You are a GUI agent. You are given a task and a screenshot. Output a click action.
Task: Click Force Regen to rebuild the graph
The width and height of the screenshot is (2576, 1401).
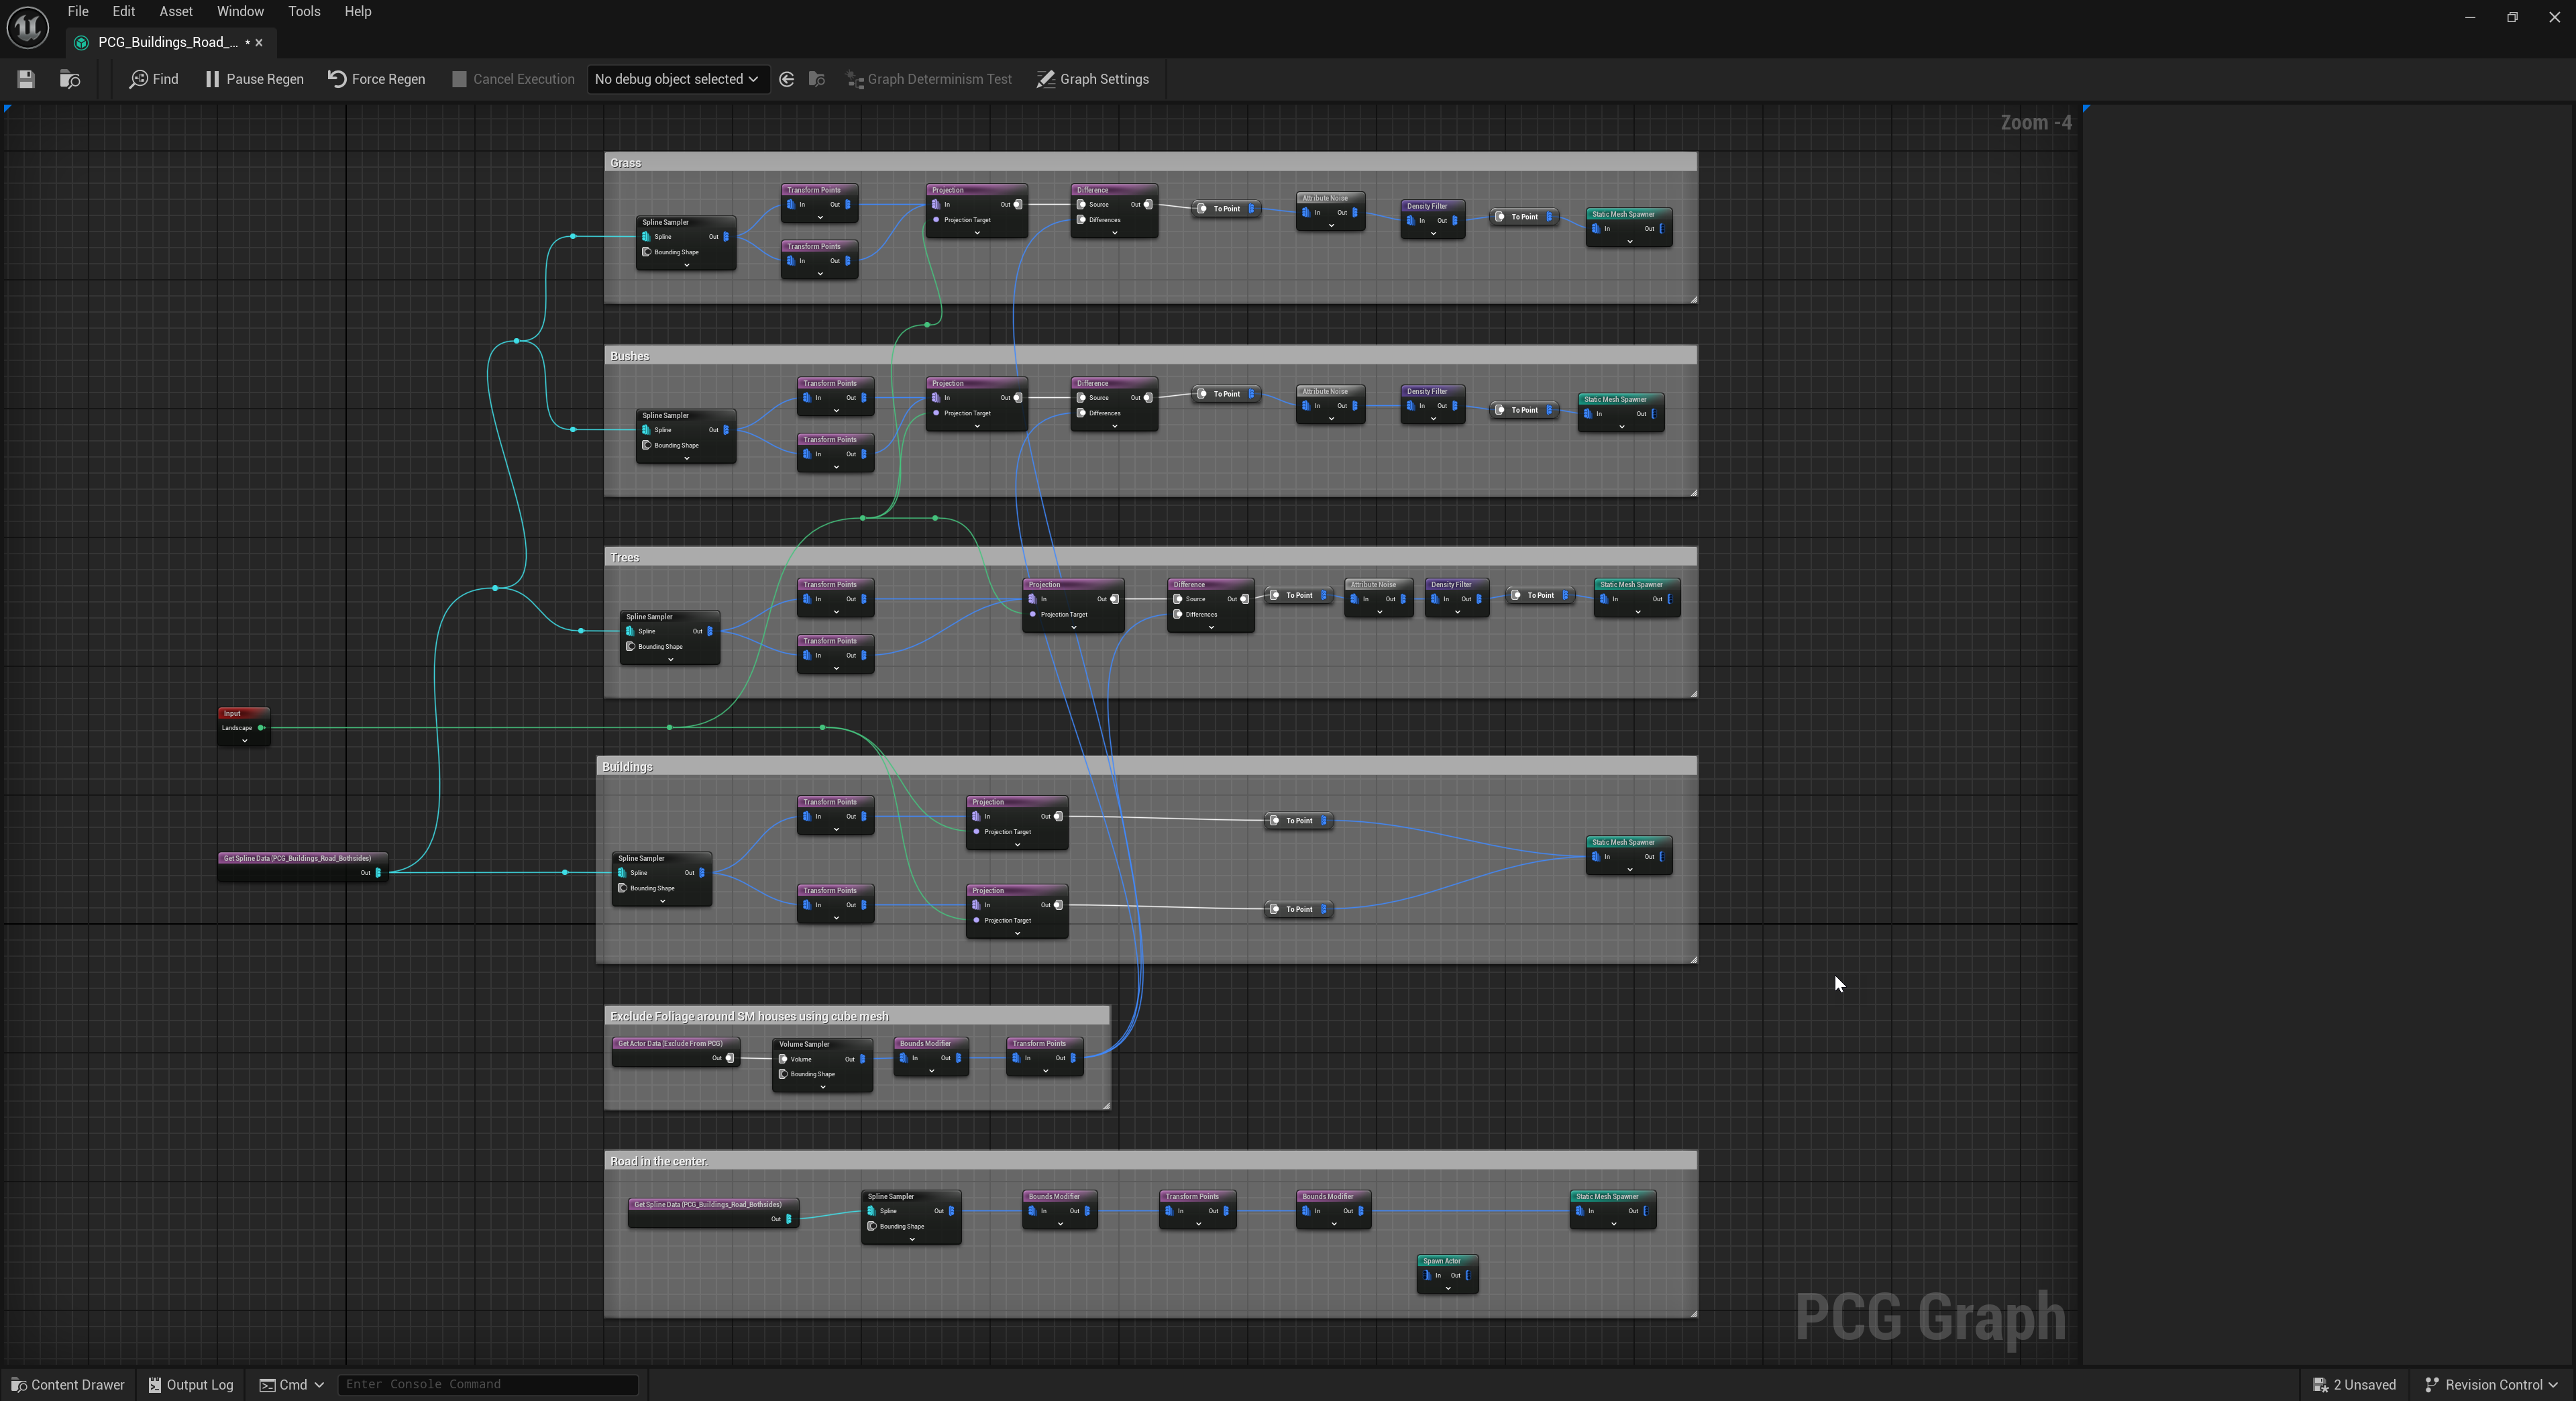(x=376, y=79)
